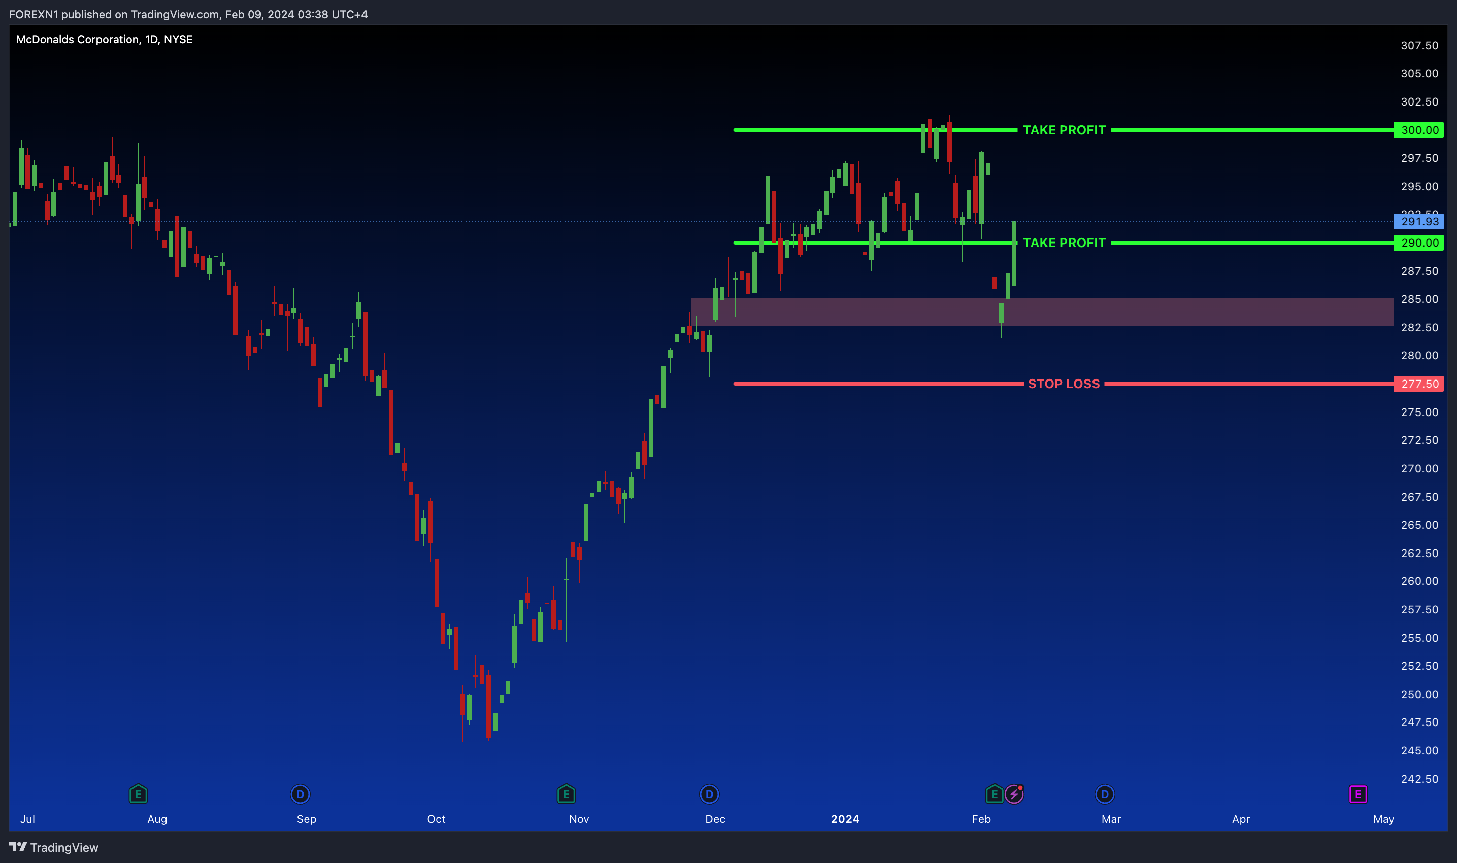Click the Mar label on time axis
Viewport: 1457px width, 863px height.
coord(1111,819)
